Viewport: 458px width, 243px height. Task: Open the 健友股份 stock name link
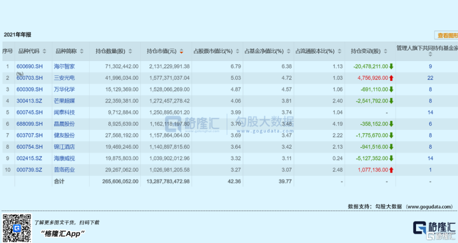64,135
